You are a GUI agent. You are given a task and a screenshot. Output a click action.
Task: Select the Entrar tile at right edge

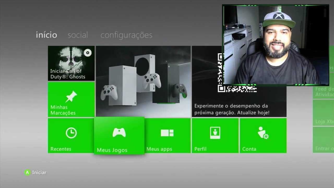[324, 140]
